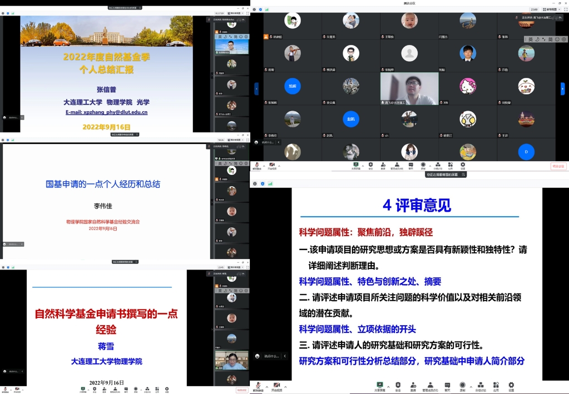The width and height of the screenshot is (569, 394).
Task: Open the 安全 security options
Action: (397, 385)
